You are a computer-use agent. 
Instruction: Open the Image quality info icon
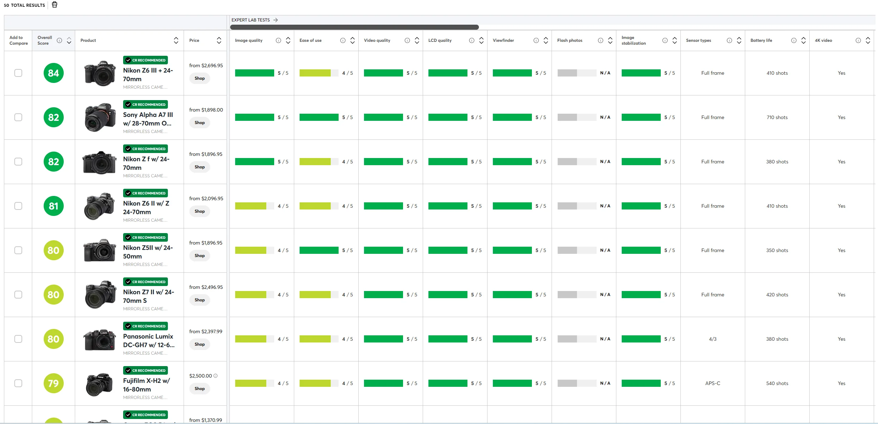278,40
